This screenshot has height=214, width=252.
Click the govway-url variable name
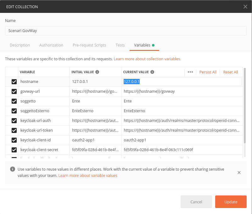coord(30,91)
